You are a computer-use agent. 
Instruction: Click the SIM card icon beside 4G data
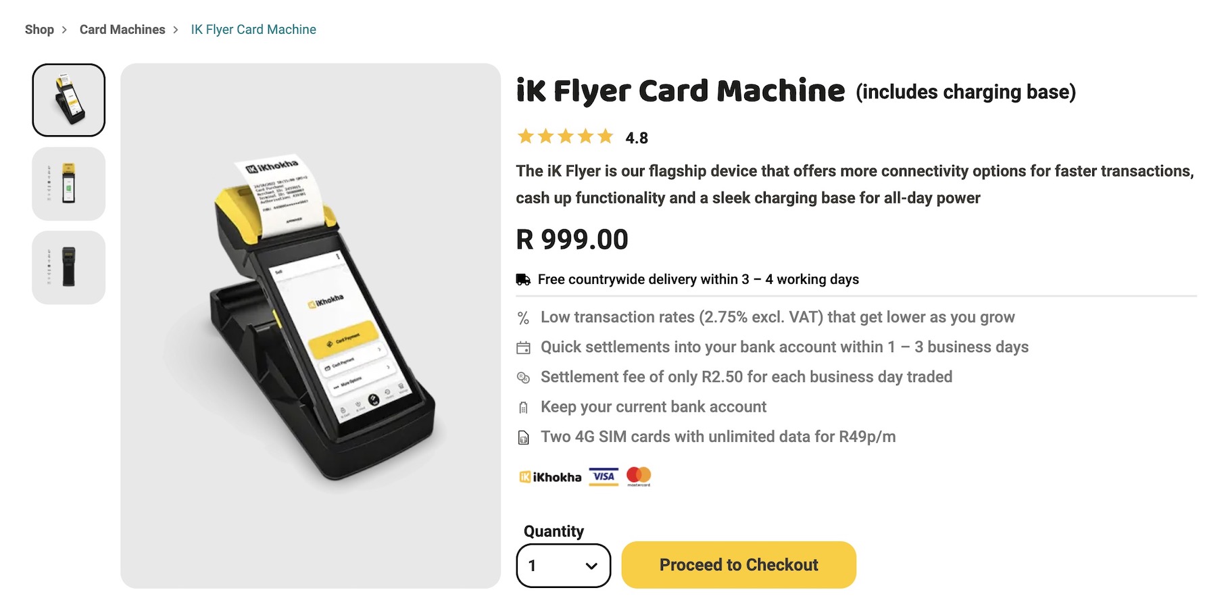523,438
